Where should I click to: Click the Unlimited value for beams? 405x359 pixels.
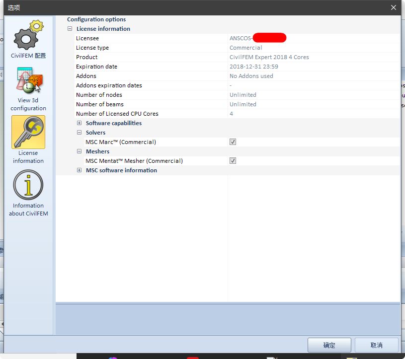click(243, 104)
